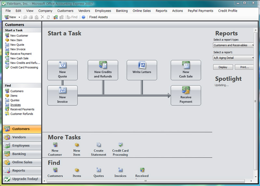The height and width of the screenshot is (186, 260).
Task: Click Items icon in the main Find section
Action: pos(77,173)
